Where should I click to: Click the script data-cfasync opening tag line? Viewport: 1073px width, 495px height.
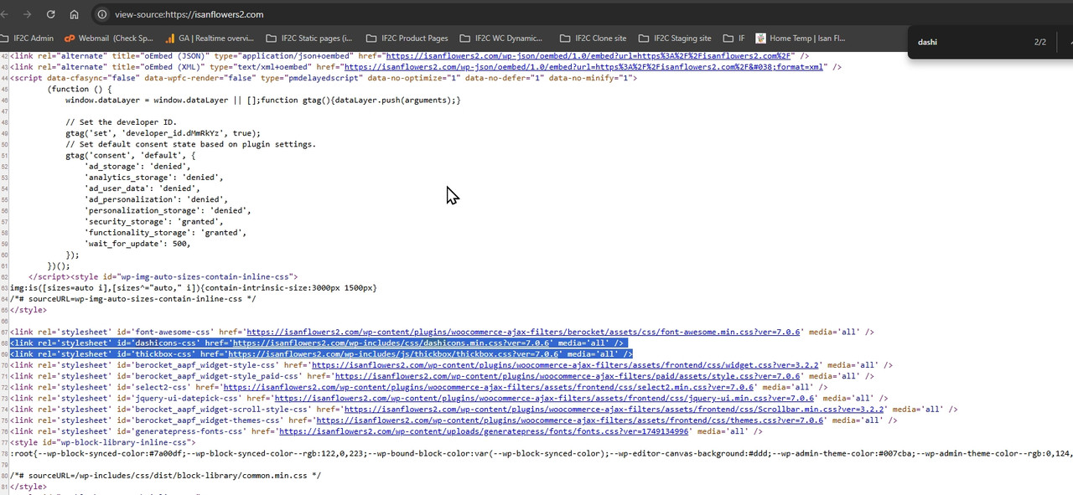[x=324, y=78]
